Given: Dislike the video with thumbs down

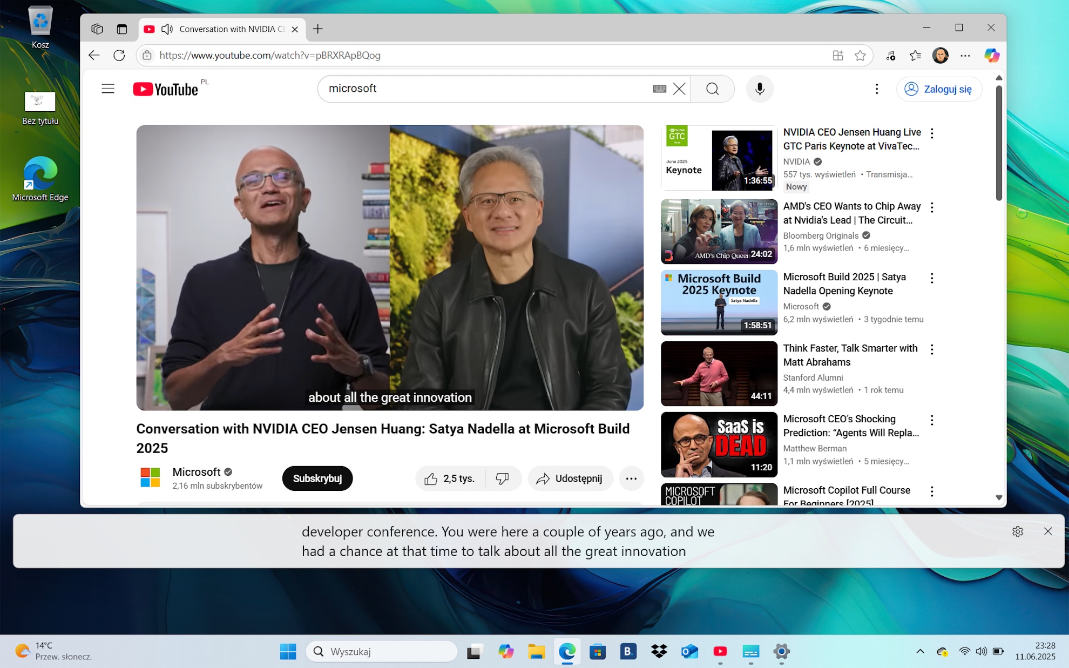Looking at the screenshot, I should [503, 478].
